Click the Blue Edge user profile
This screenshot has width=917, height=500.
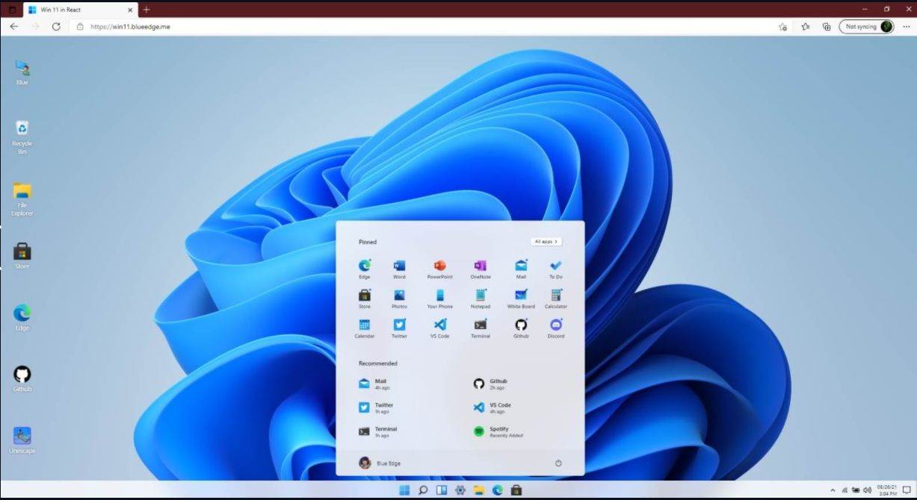pos(380,463)
